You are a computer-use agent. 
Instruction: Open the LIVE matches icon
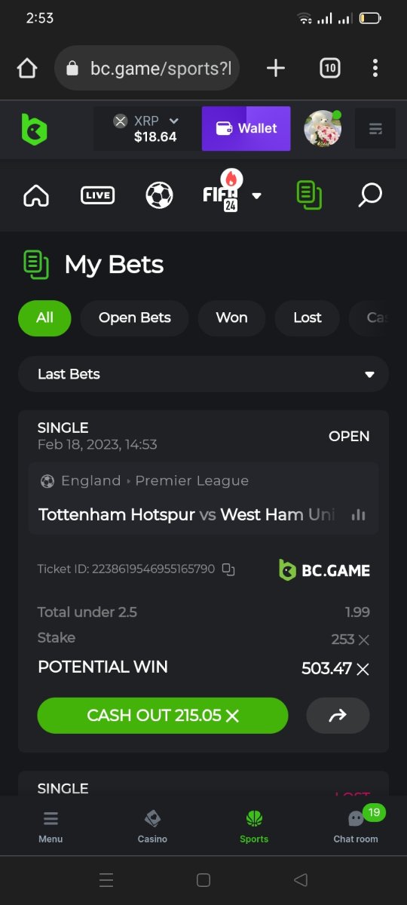pos(97,195)
